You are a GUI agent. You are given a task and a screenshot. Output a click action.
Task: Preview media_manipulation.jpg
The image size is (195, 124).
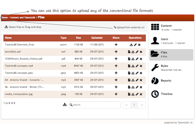click(x=129, y=94)
